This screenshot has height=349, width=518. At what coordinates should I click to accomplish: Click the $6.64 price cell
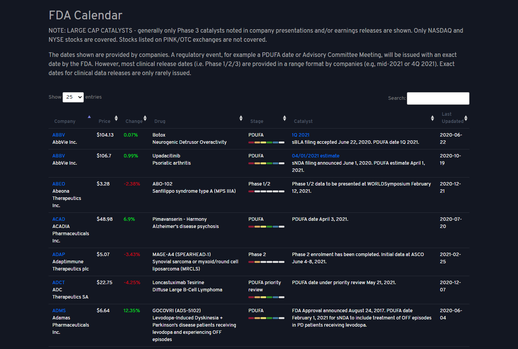pyautogui.click(x=103, y=311)
